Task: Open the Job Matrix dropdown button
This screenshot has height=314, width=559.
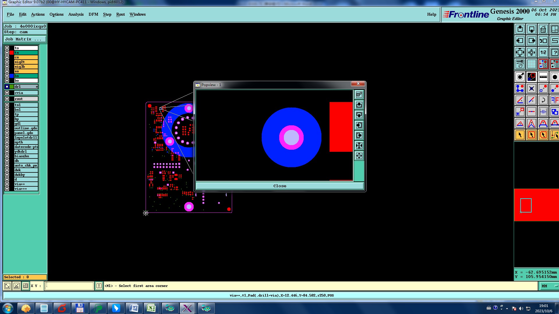Action: (x=25, y=39)
